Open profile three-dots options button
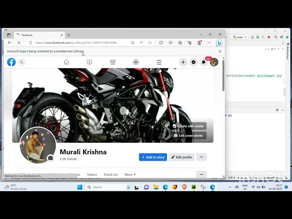 coord(201,174)
